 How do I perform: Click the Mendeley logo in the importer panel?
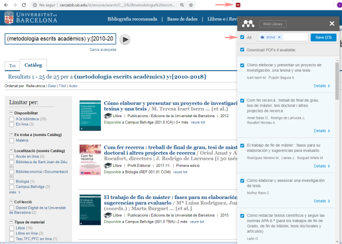[x=247, y=24]
